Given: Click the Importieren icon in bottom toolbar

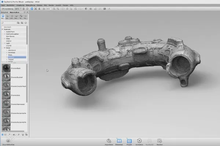Looking at the screenshot, I should 109,141.
